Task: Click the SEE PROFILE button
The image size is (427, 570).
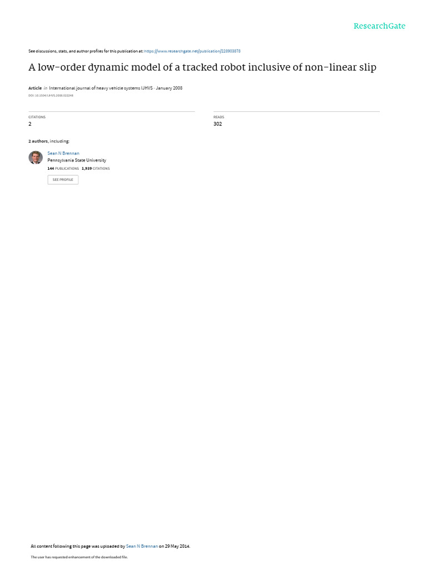Action: [x=63, y=180]
